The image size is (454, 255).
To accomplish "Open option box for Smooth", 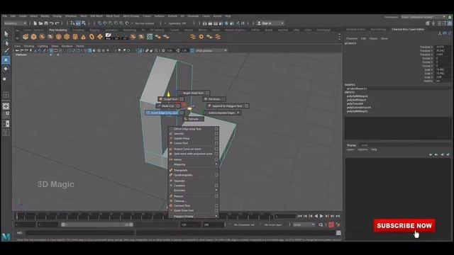I will (216, 134).
